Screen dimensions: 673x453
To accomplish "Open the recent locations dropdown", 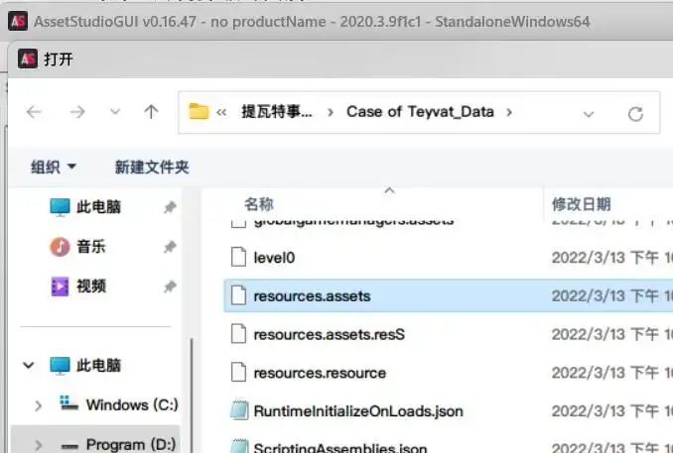I will point(115,112).
